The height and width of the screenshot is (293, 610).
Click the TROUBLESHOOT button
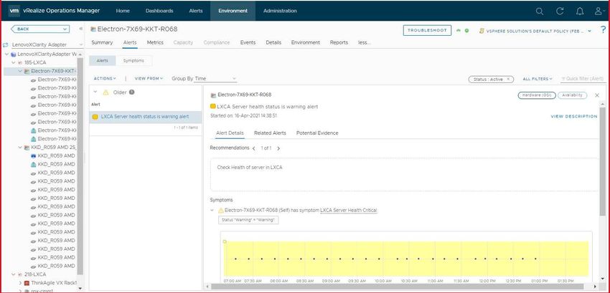click(x=427, y=30)
